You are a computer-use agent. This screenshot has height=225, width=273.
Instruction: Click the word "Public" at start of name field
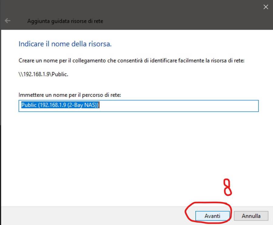pos(29,105)
